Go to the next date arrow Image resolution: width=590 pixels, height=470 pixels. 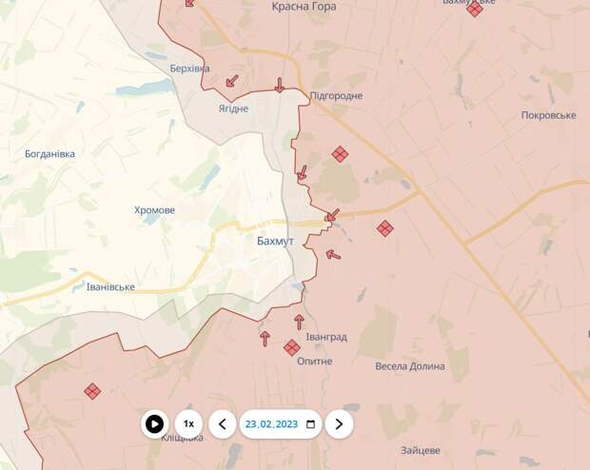(339, 424)
